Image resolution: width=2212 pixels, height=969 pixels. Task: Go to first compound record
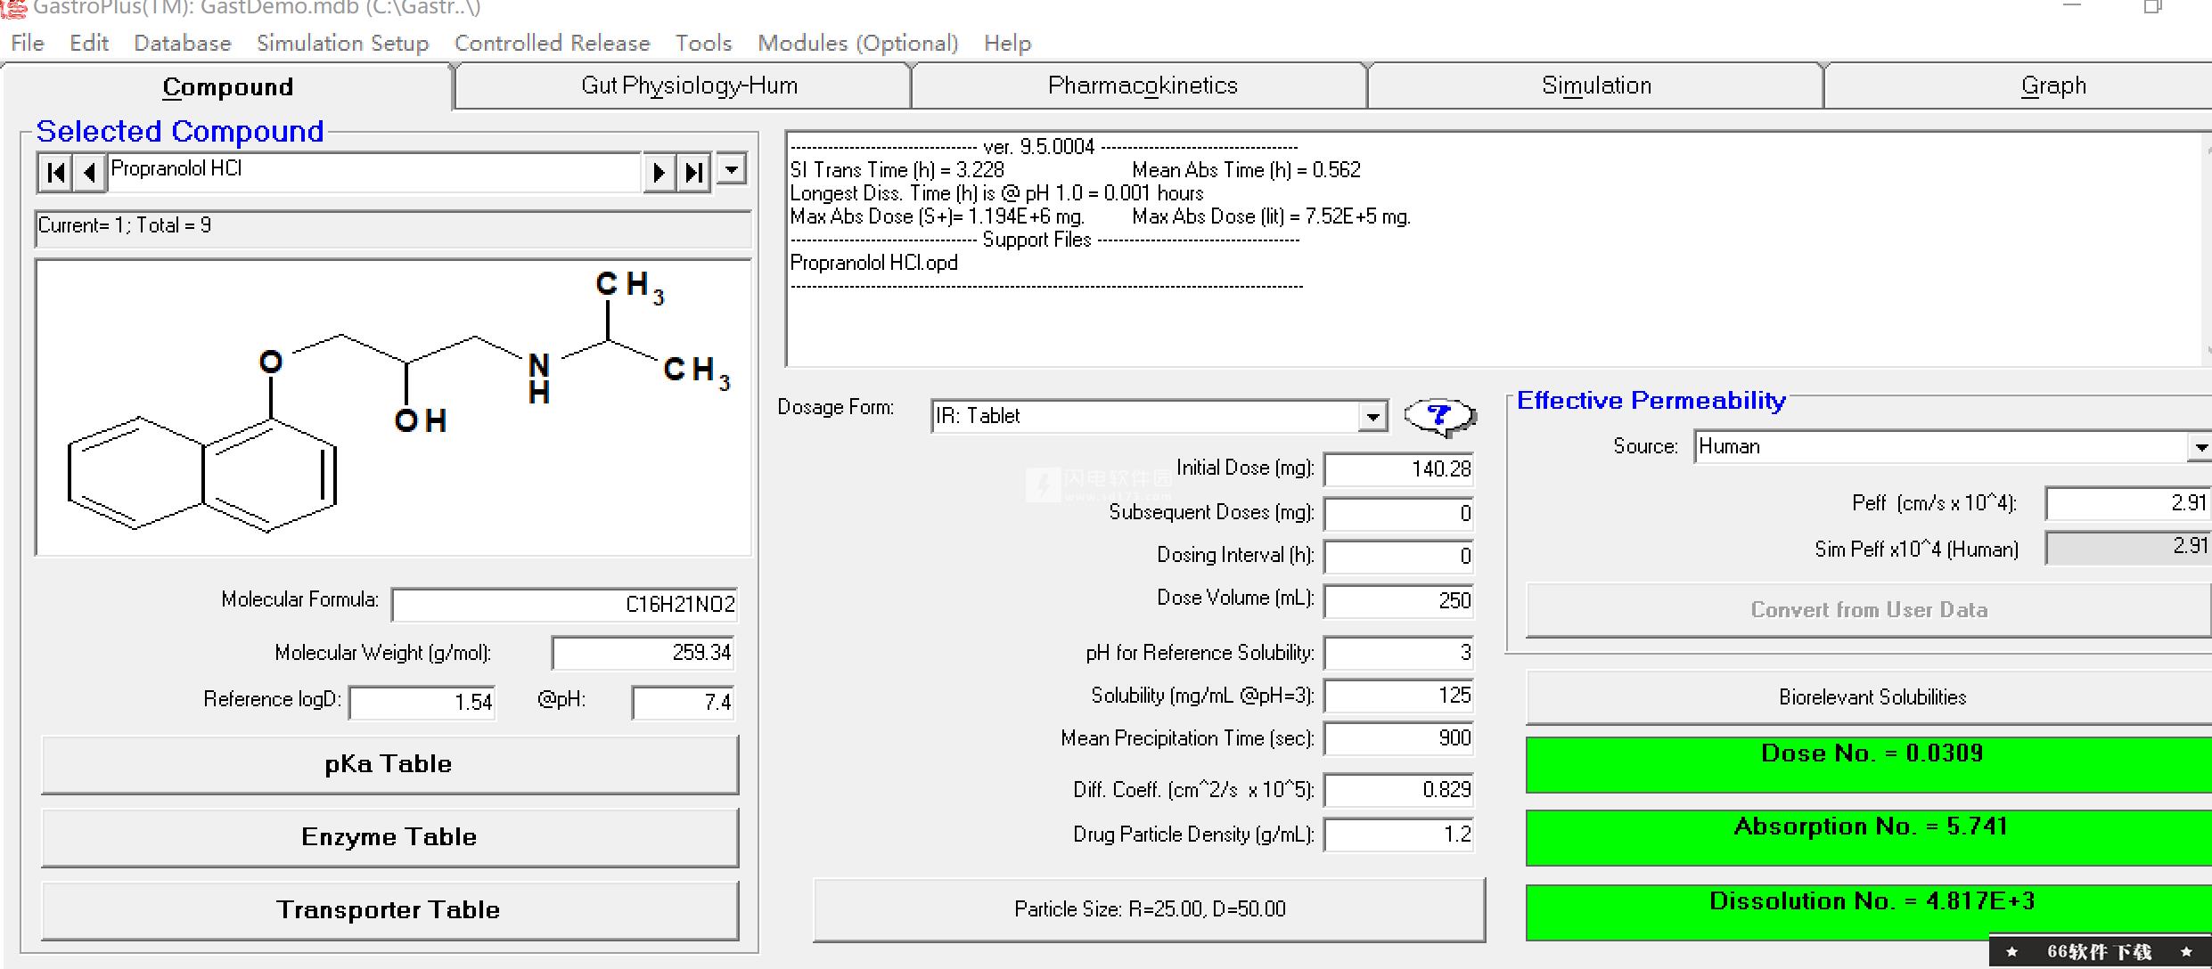pyautogui.click(x=56, y=172)
